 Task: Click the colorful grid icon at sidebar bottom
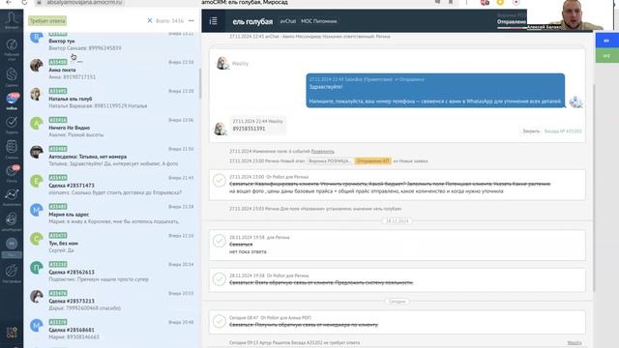[12, 333]
